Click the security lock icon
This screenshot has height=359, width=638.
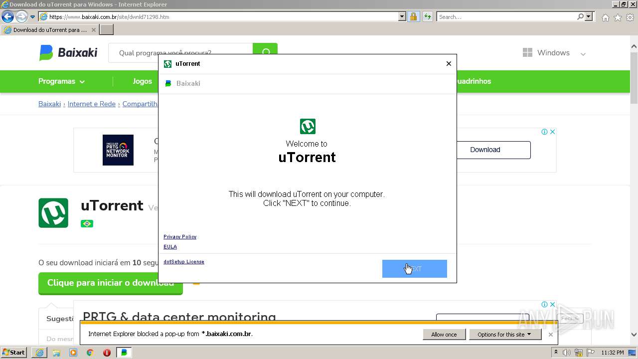click(413, 17)
